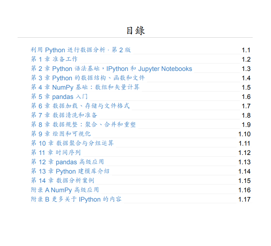The height and width of the screenshot is (246, 271).
Task: Go to 第 9 章 绘图和可视化
Action: (61, 134)
